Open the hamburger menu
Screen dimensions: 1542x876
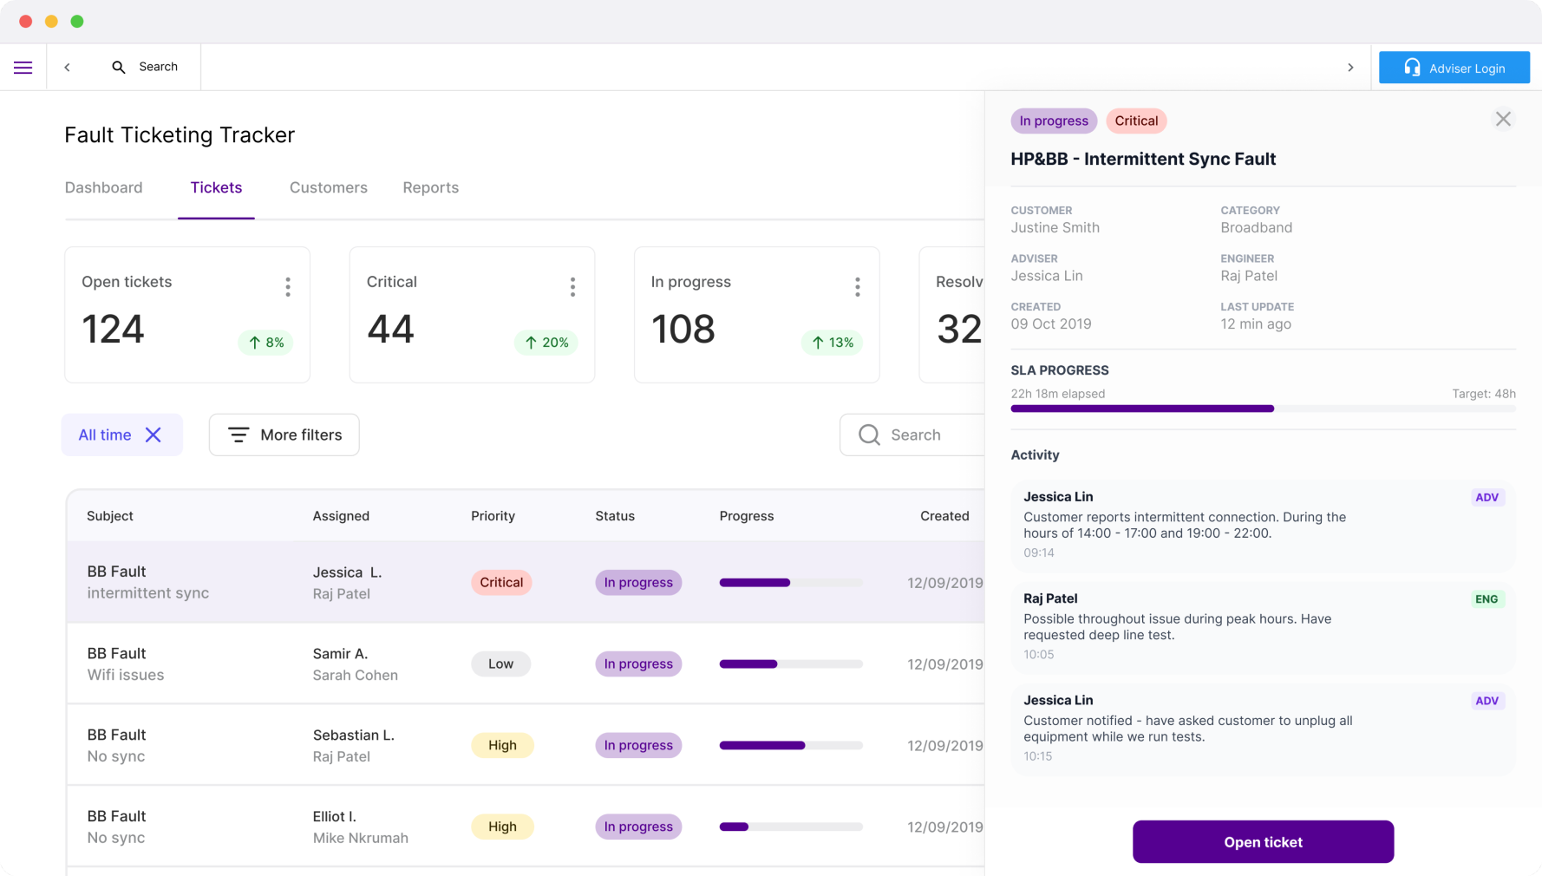pyautogui.click(x=23, y=68)
